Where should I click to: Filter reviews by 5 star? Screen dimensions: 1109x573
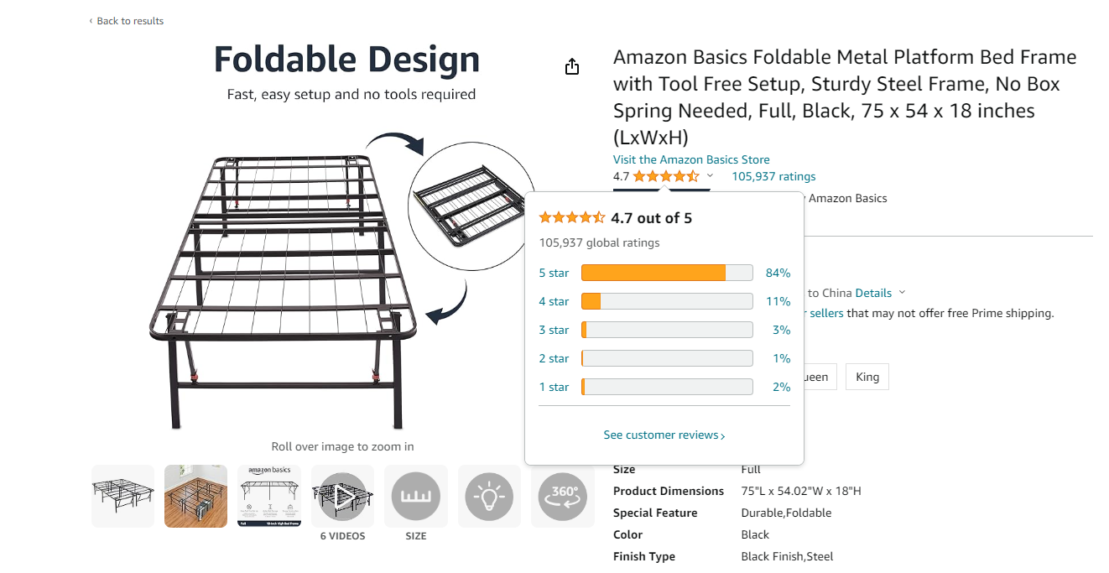[x=554, y=273]
